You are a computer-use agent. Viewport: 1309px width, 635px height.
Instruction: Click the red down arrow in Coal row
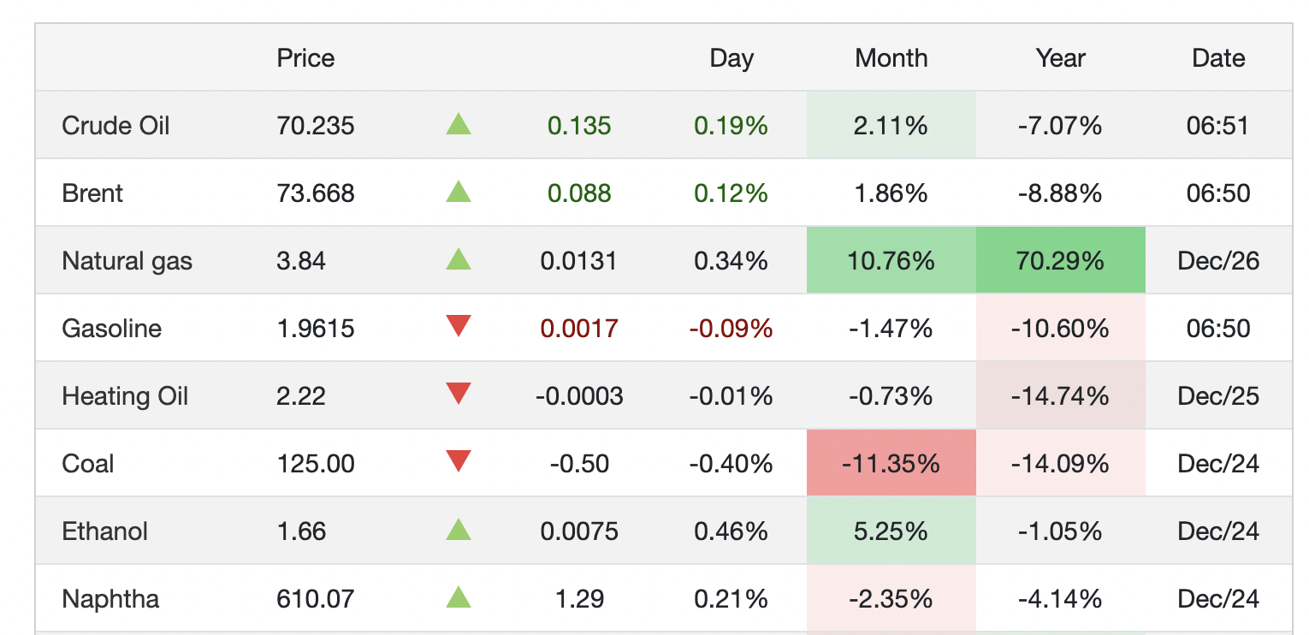coord(459,461)
